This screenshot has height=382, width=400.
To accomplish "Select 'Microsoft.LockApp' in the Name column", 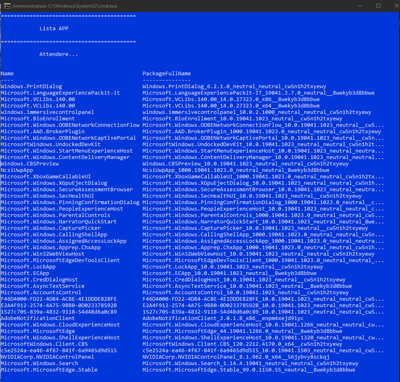I will (x=28, y=267).
